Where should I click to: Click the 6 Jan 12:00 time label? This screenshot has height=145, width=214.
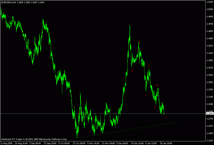151,143
